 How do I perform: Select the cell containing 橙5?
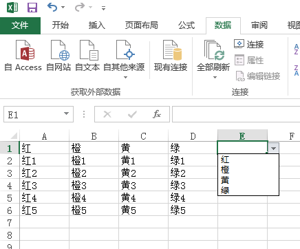pos(94,210)
